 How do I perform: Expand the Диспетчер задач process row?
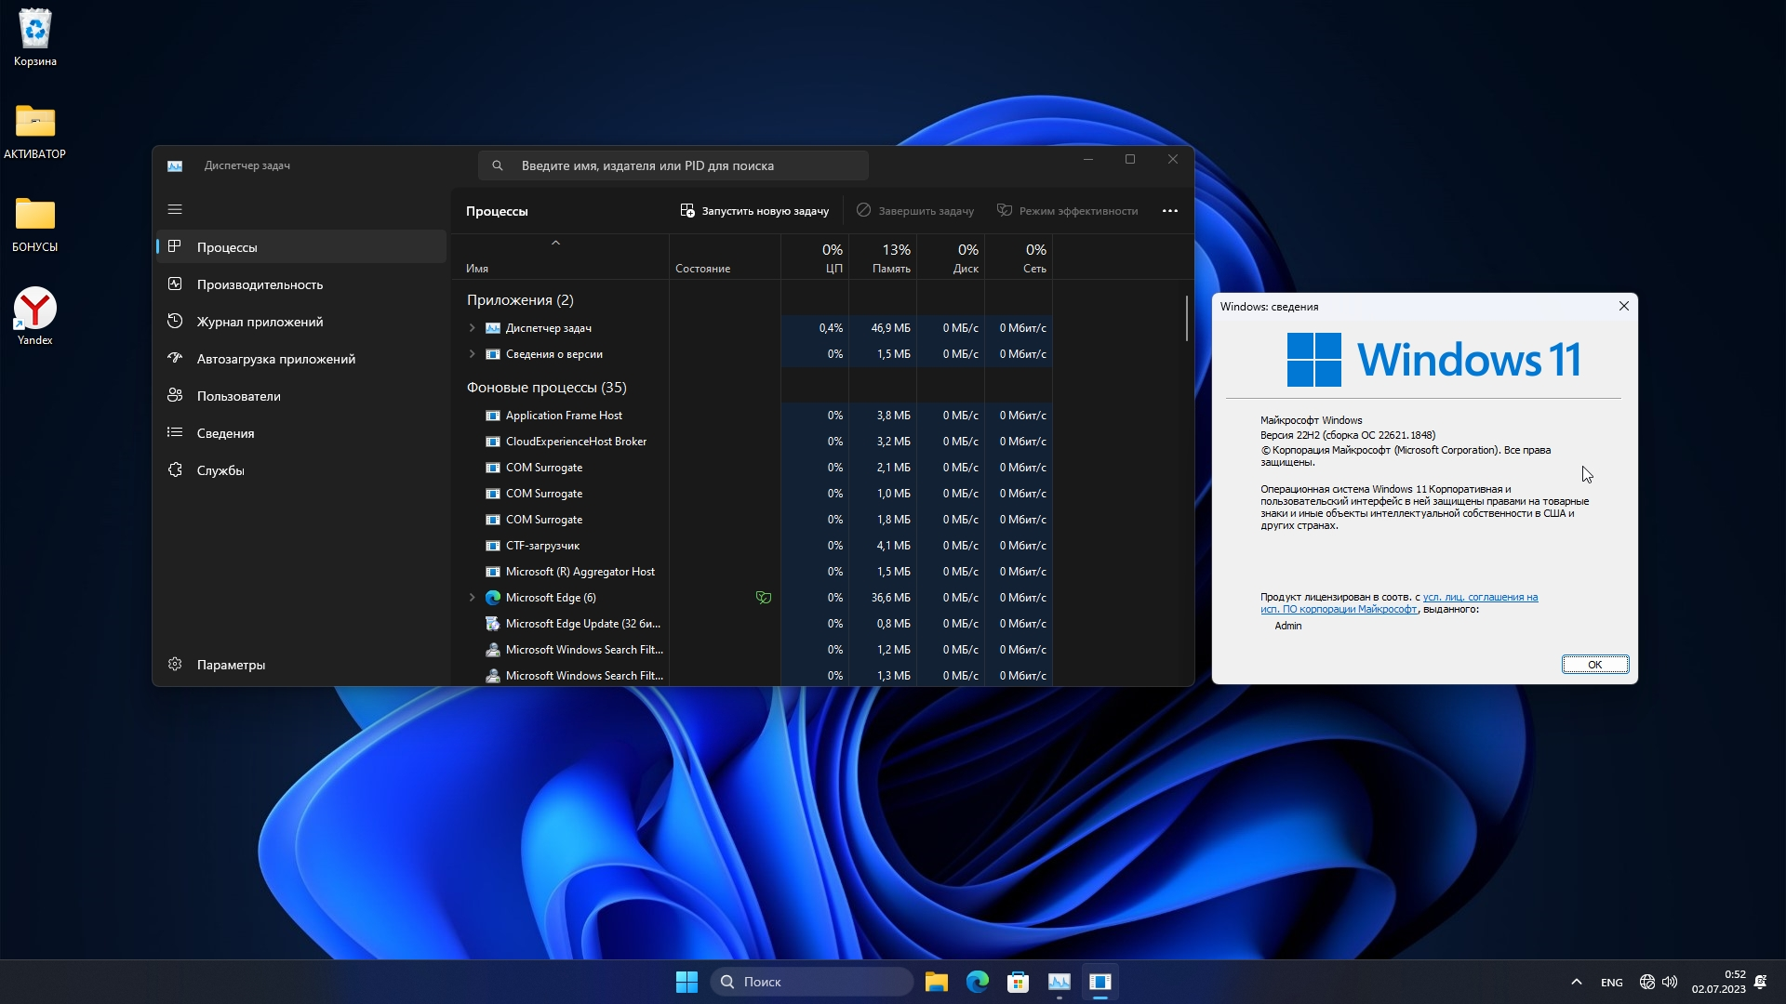(472, 328)
